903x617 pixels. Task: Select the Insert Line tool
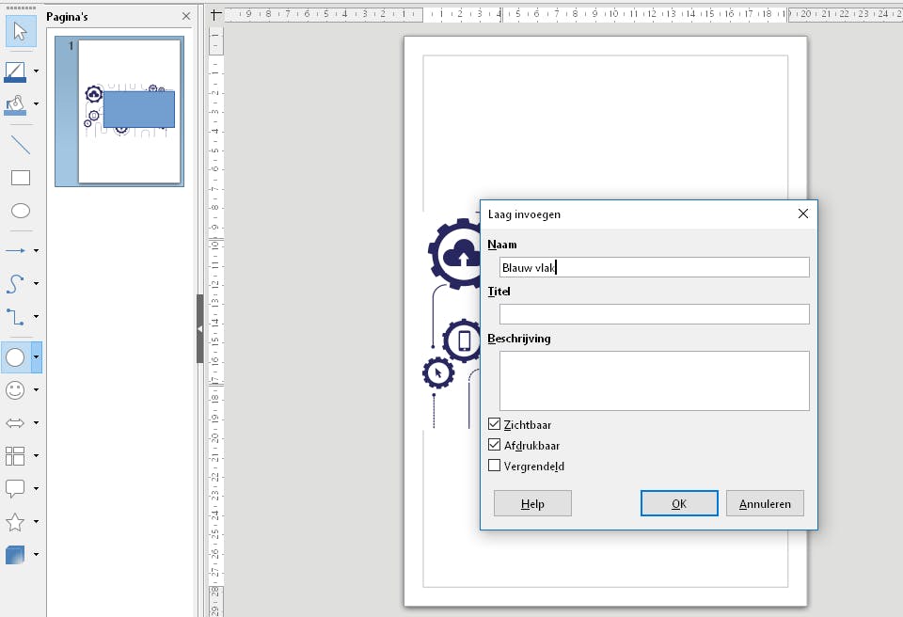tap(21, 145)
